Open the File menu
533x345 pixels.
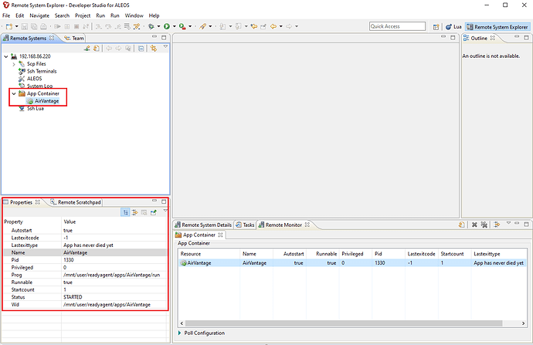pos(6,15)
